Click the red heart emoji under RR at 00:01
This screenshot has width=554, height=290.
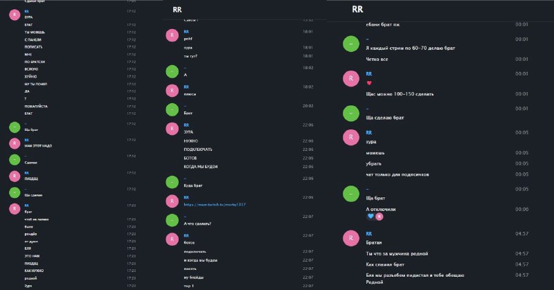tap(369, 83)
